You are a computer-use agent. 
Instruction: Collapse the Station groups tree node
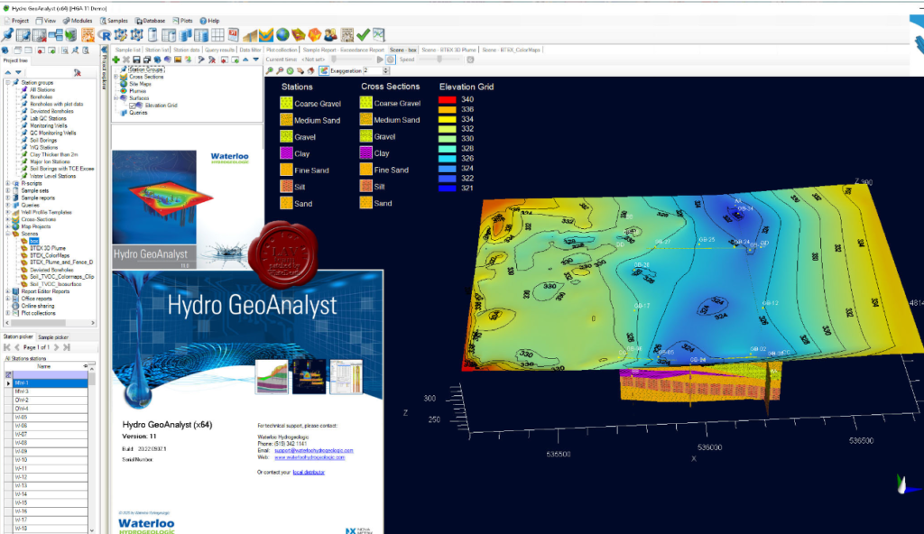coord(8,82)
